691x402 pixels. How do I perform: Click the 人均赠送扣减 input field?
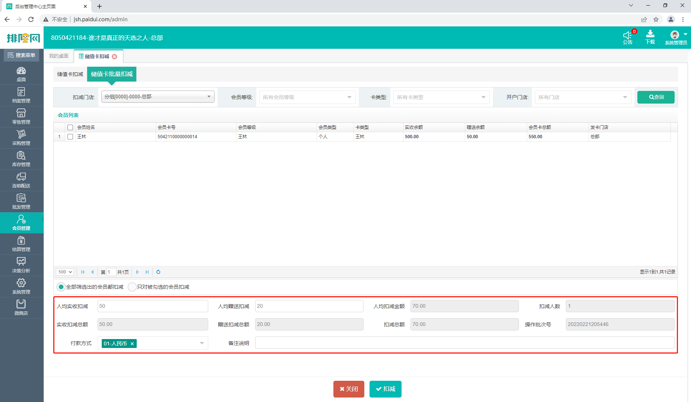(x=309, y=306)
